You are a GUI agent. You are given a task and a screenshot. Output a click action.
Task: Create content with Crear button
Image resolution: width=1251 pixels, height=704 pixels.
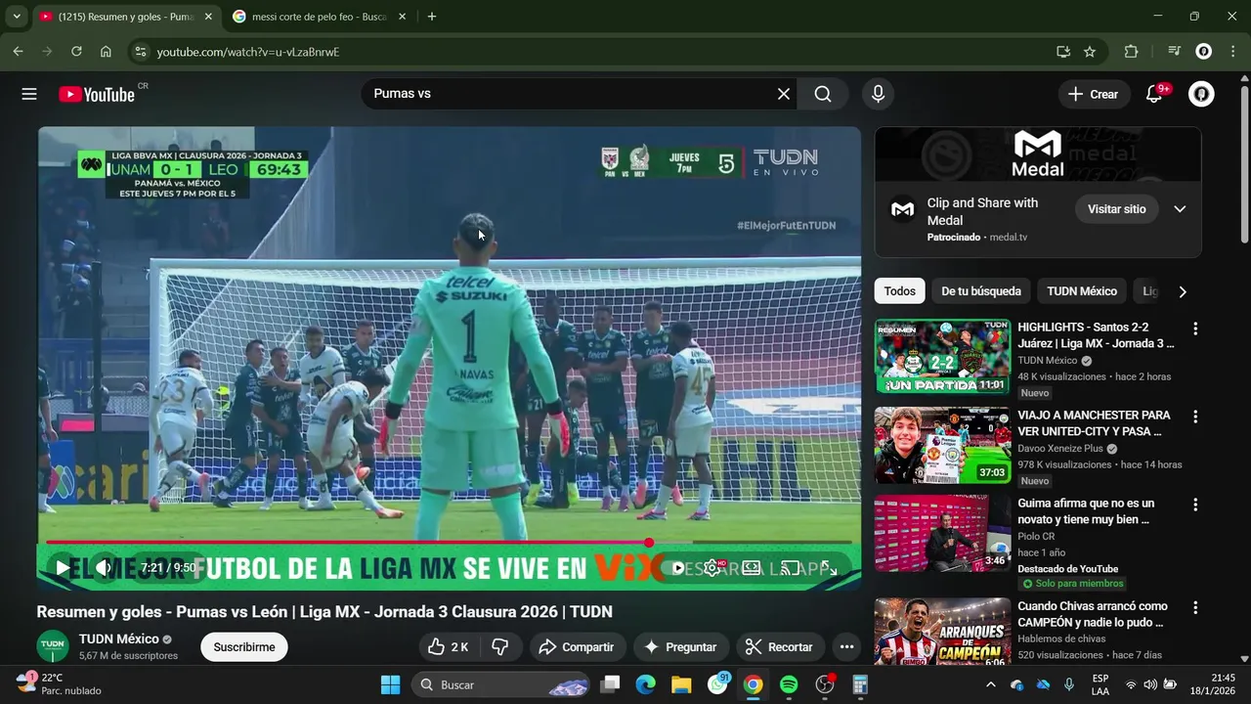tap(1094, 94)
